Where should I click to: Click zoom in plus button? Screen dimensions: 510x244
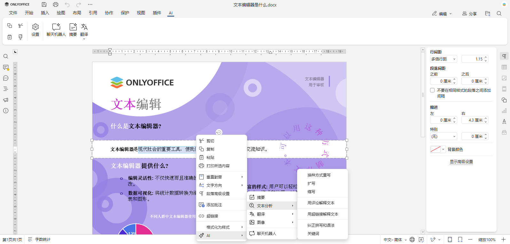pyautogui.click(x=504, y=240)
